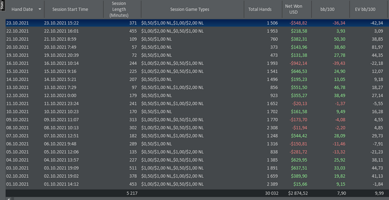Screen dimensions: 389x200
Task: Sort by Hand Date column header
Action: click(x=22, y=9)
